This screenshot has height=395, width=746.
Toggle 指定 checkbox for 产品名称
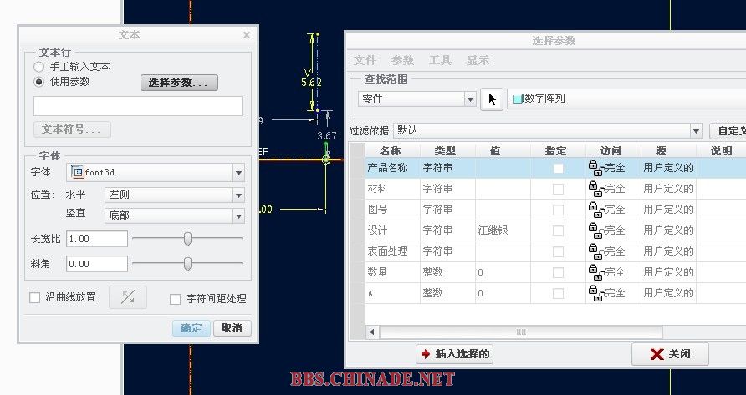tap(558, 168)
